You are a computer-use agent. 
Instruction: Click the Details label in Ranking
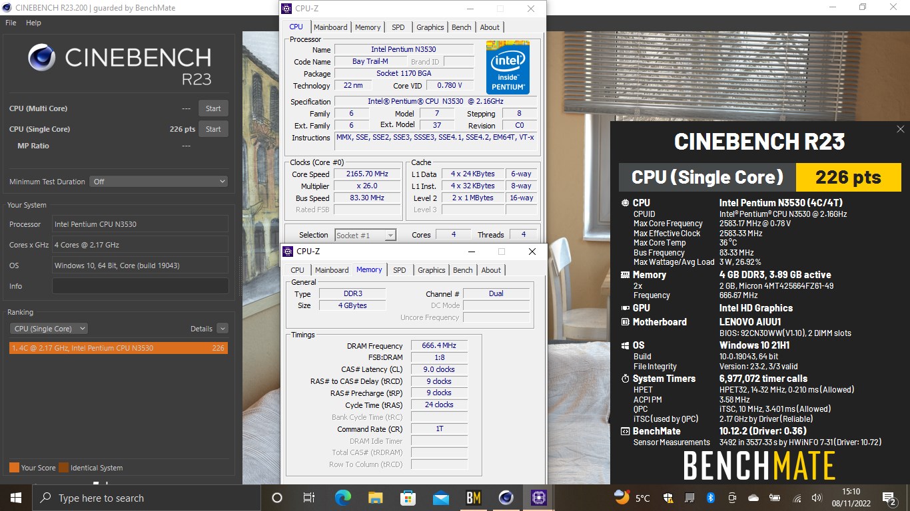coord(201,329)
